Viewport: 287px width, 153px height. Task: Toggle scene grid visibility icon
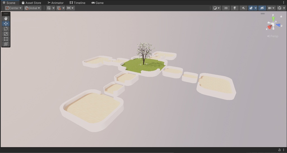tap(49, 8)
